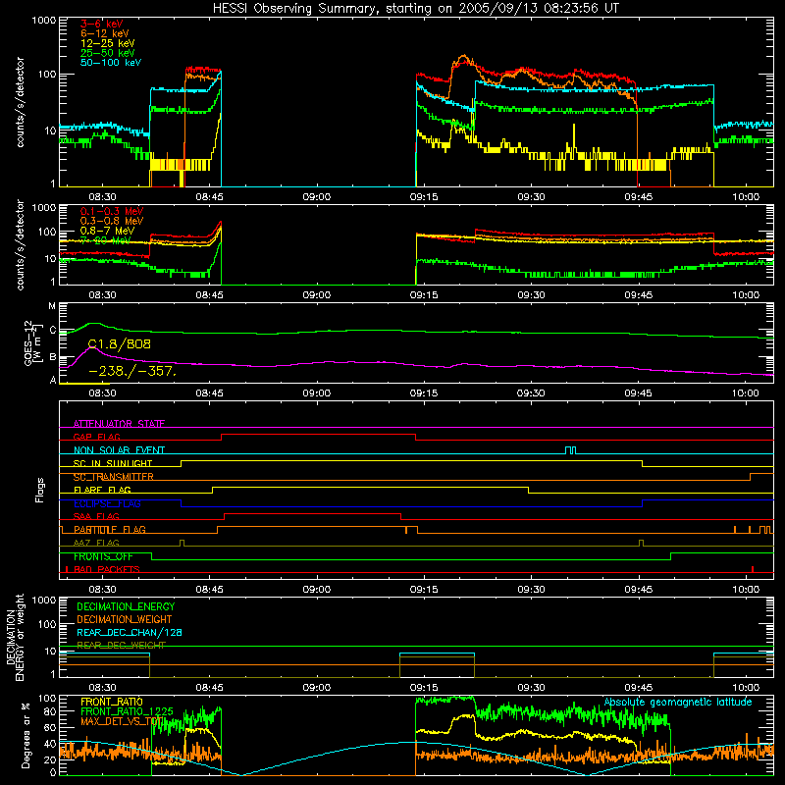Click the SC_TRANSMITTER flag label
Viewport: 785px width, 785px height.
coord(114,477)
